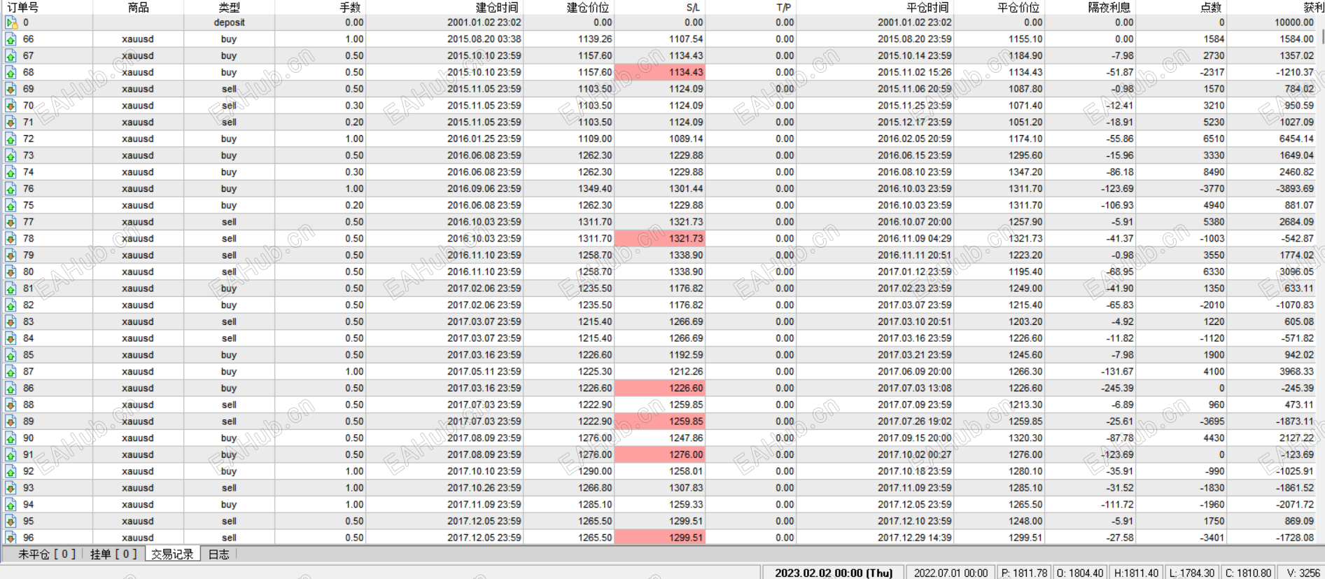The height and width of the screenshot is (579, 1325).
Task: Click the 'deposit' type cell
Action: 230,22
